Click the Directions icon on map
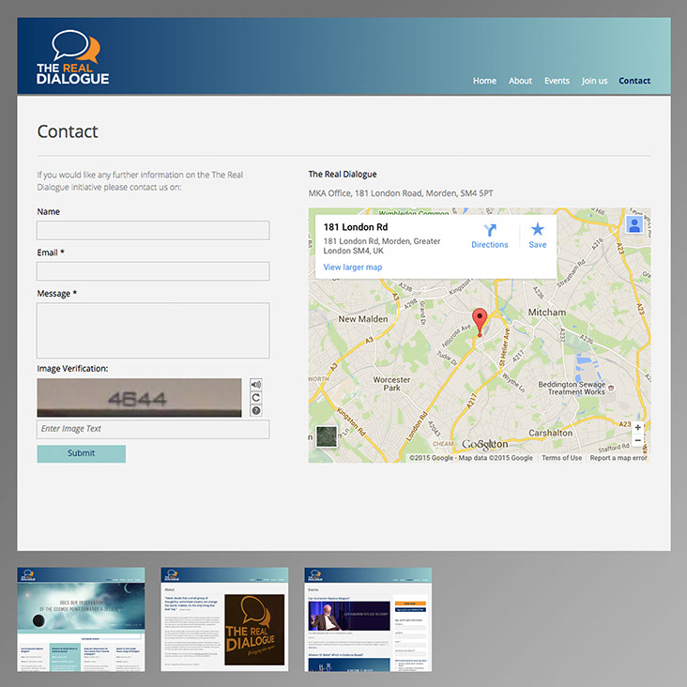The width and height of the screenshot is (687, 687). tap(489, 230)
